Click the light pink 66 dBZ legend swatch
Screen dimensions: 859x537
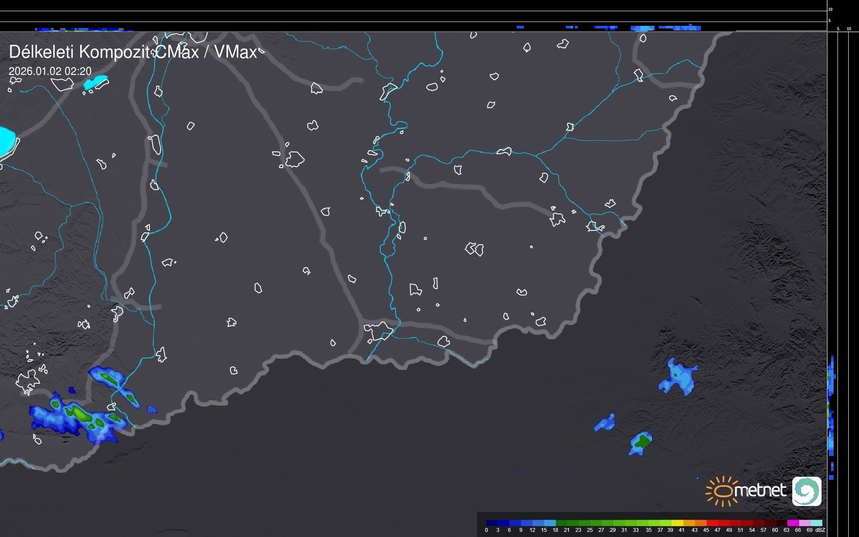pos(804,523)
